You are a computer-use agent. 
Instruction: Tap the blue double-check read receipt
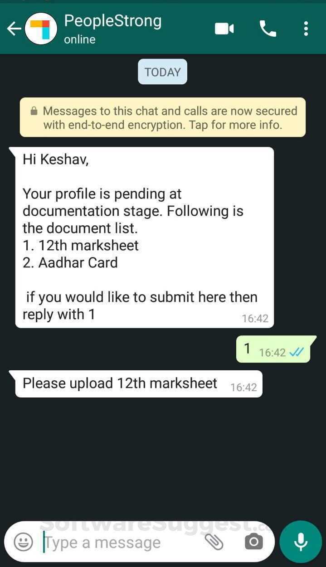coord(295,351)
